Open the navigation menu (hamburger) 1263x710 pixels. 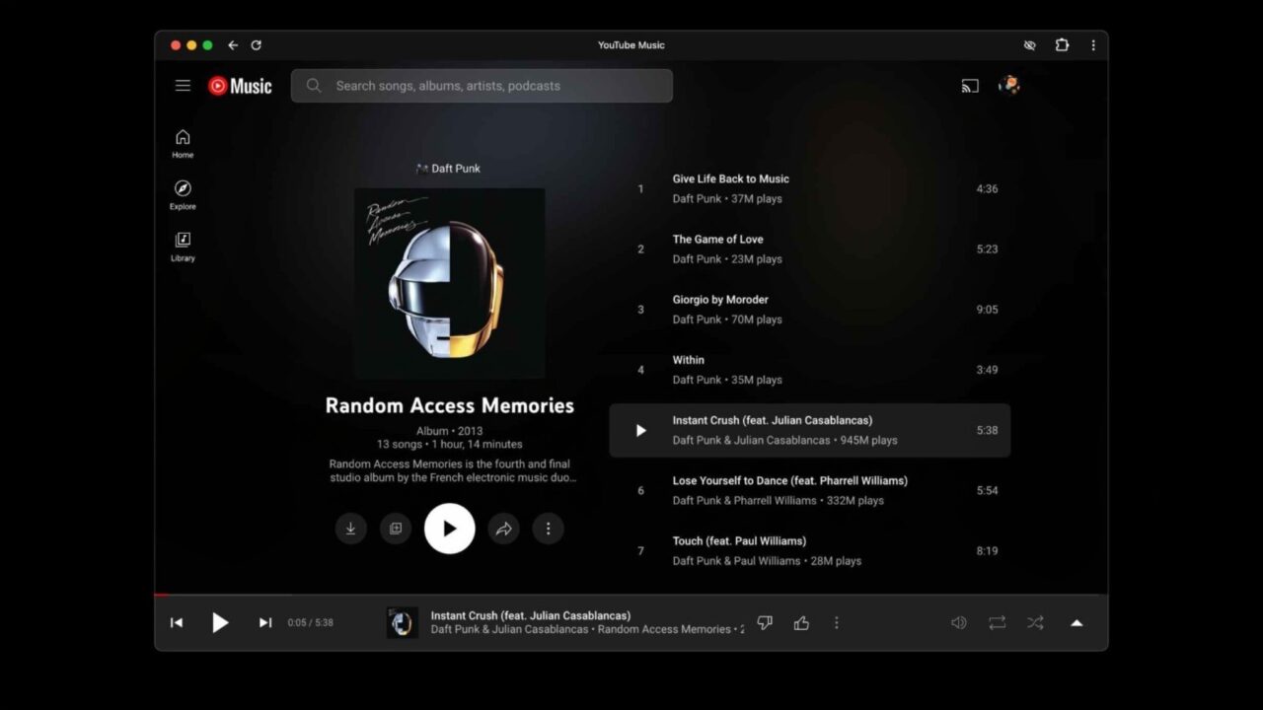[x=183, y=86]
